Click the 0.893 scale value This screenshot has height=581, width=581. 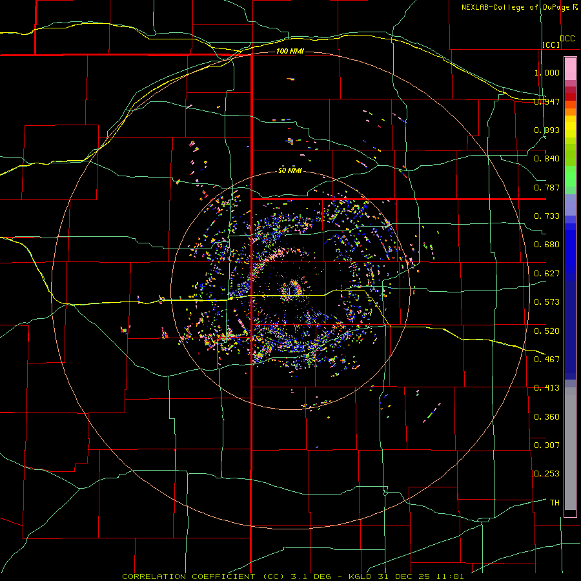click(x=547, y=130)
